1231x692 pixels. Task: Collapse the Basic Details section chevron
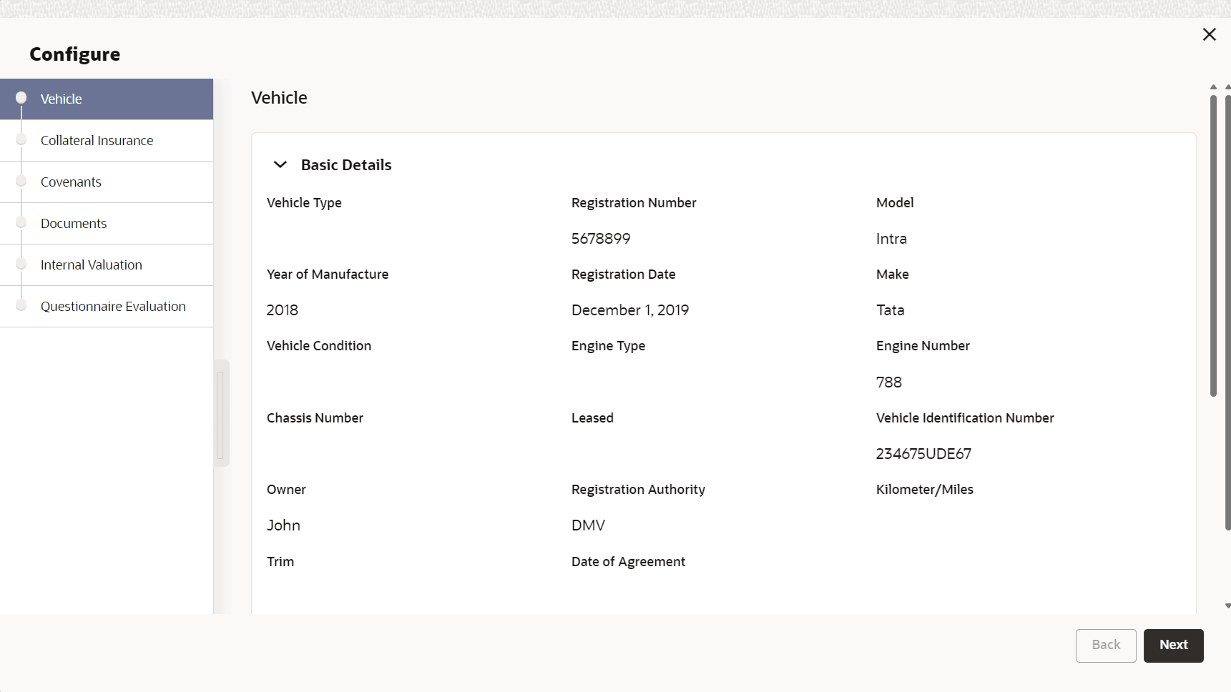tap(280, 164)
